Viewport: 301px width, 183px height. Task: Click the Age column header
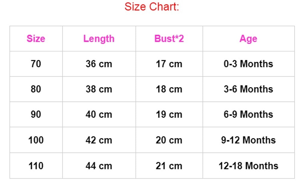[248, 39]
